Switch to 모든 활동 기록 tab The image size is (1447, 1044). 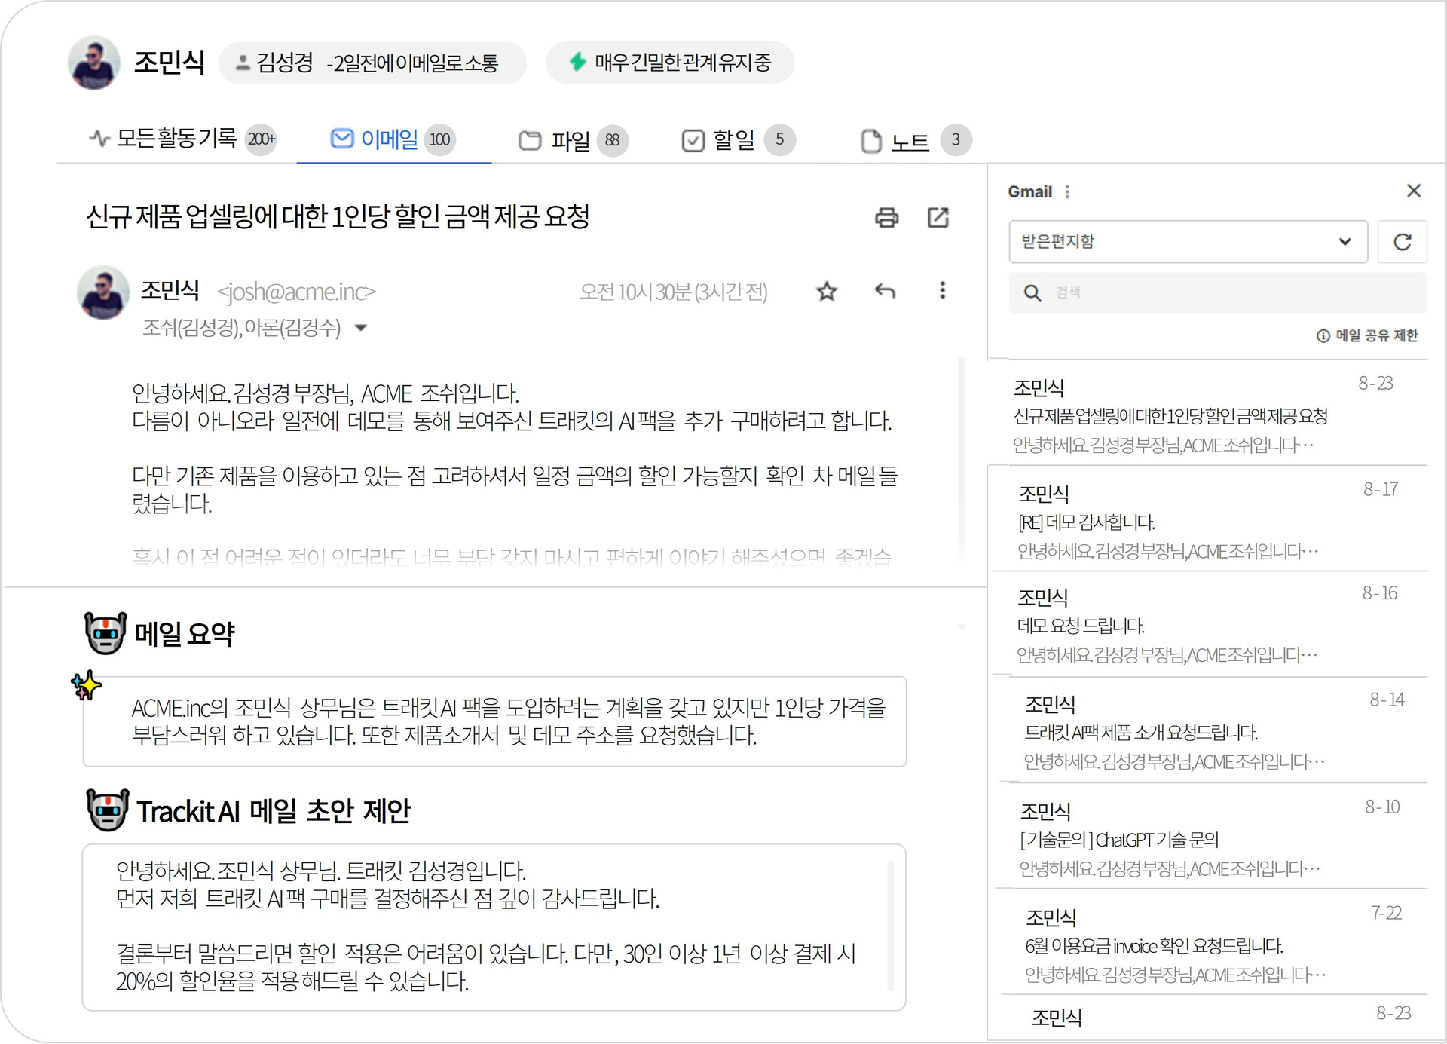182,139
